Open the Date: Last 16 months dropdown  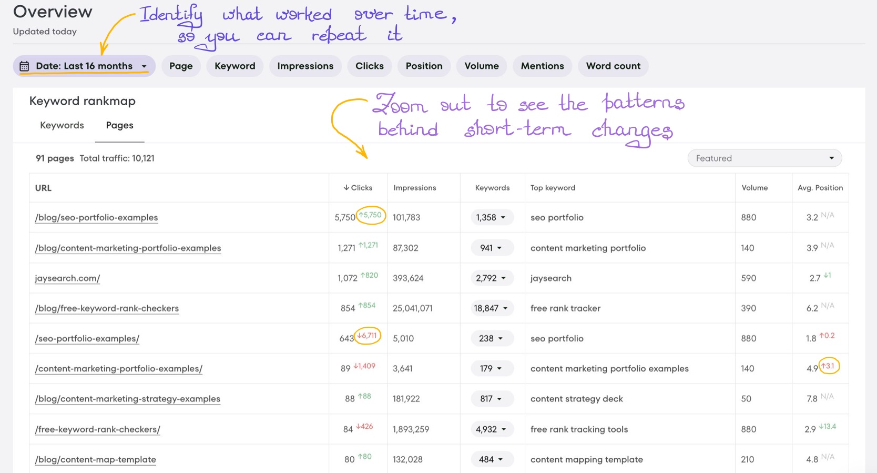[x=84, y=66]
